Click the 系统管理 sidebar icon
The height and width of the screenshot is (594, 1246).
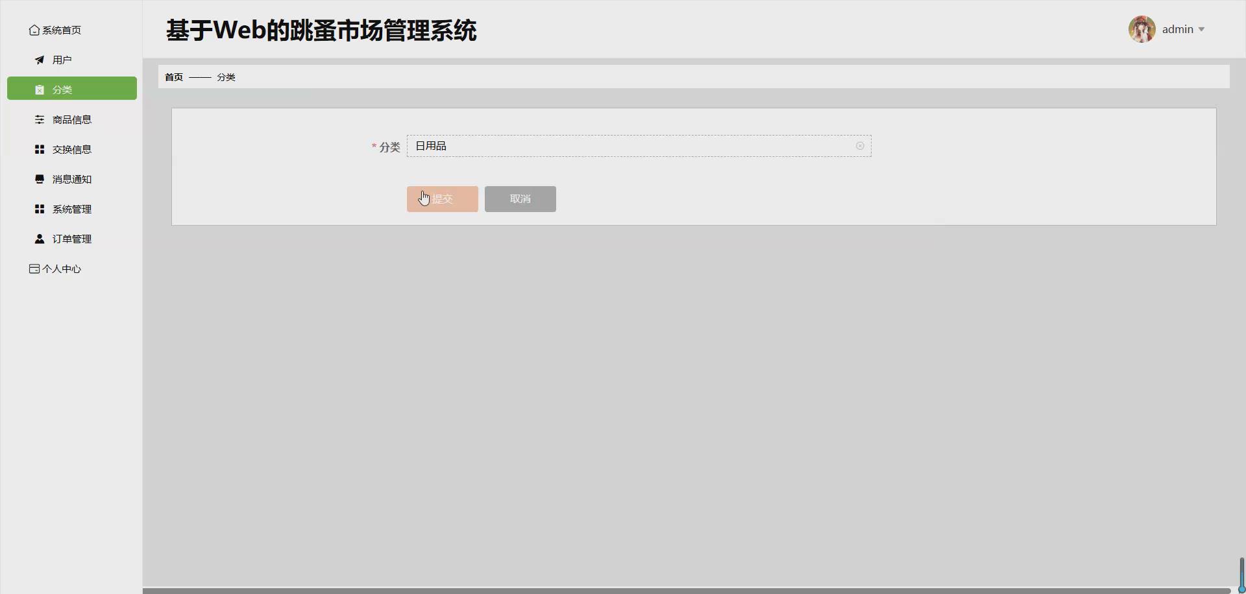coord(39,208)
